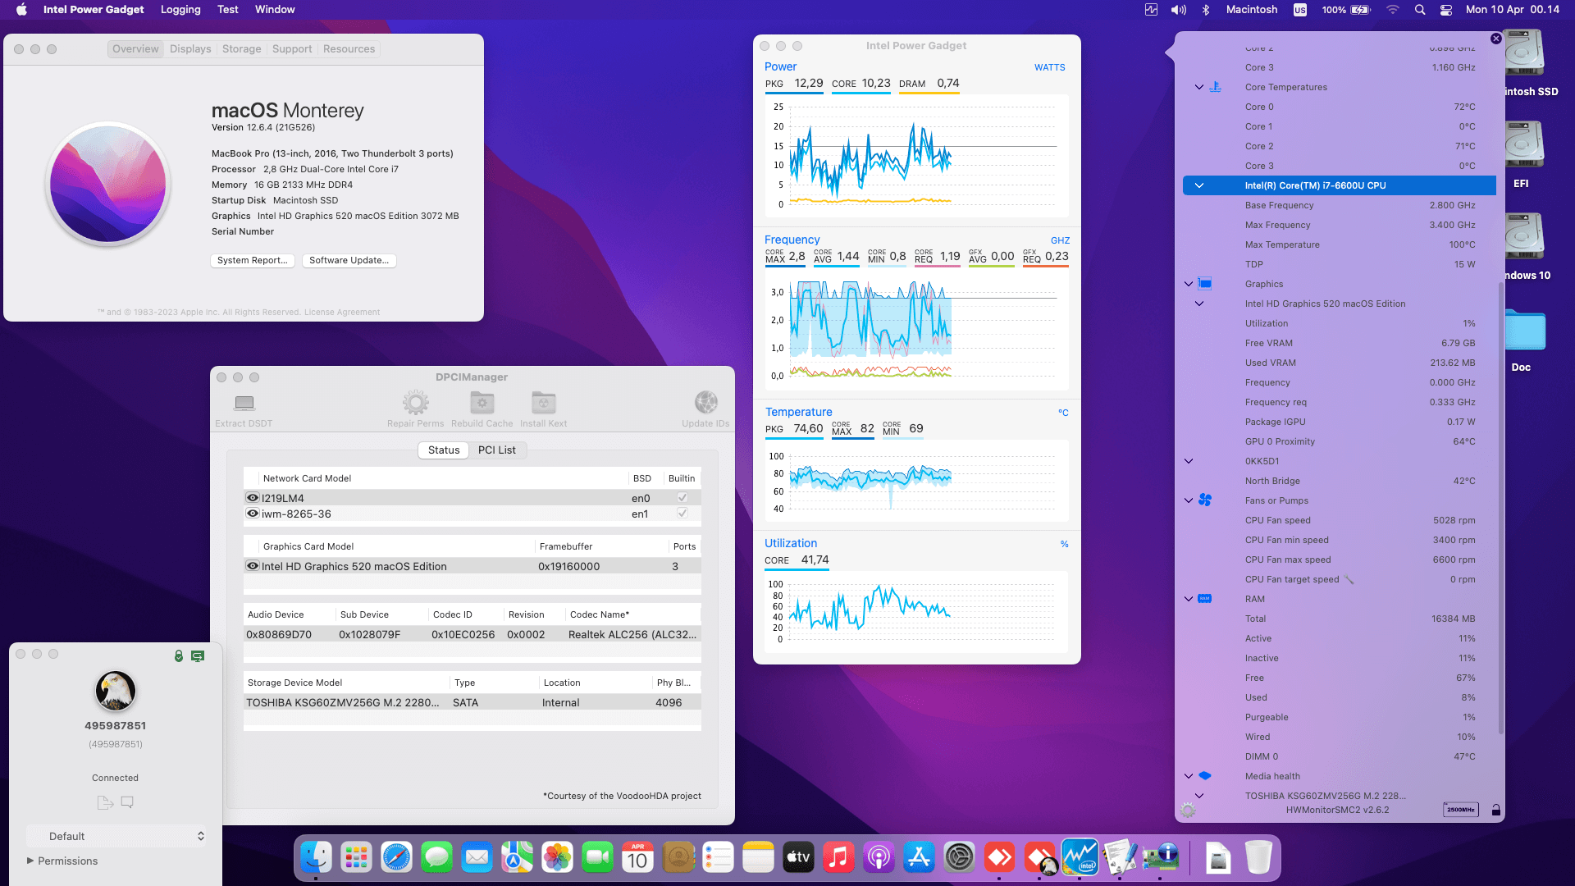Viewport: 1575px width, 886px height.
Task: Toggle Builtin checkbox for iwm-8265-36 en1
Action: [x=682, y=514]
